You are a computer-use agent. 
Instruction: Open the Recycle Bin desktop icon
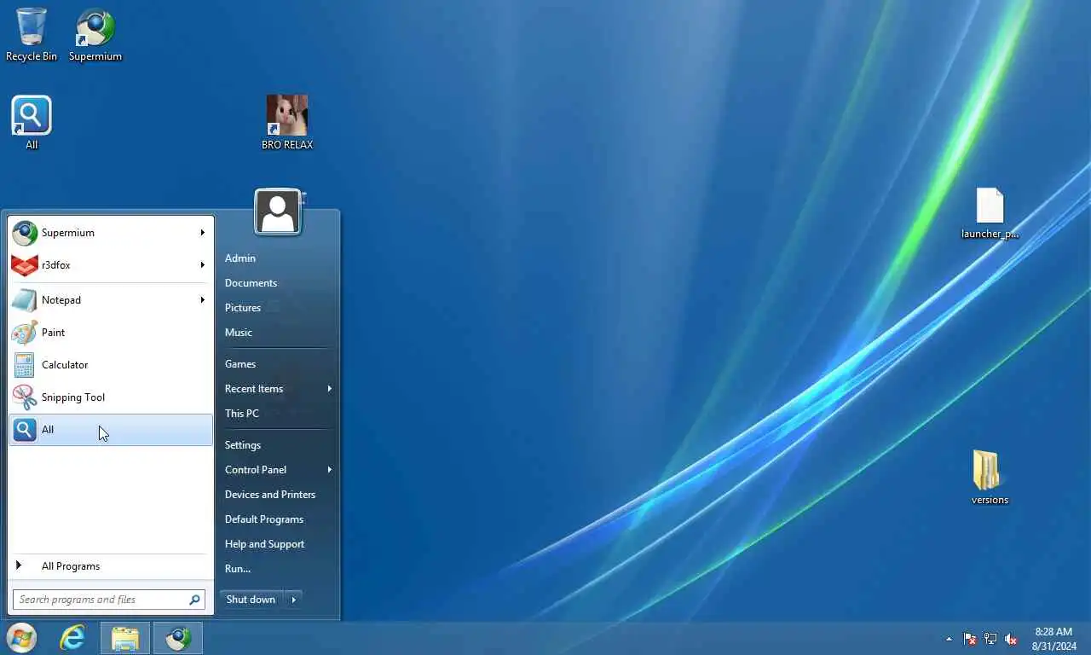coord(32,35)
